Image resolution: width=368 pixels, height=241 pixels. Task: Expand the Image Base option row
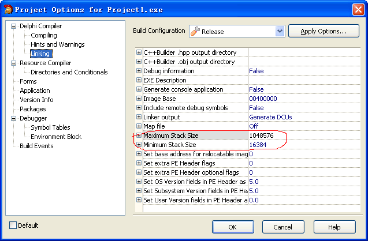click(139, 99)
